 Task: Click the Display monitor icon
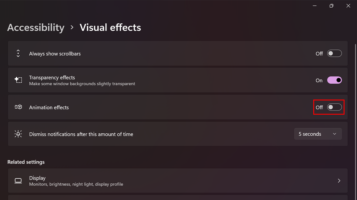(18, 181)
